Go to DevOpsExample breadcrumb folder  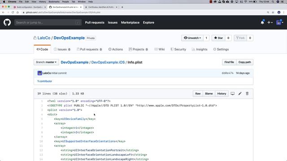coord(74,62)
